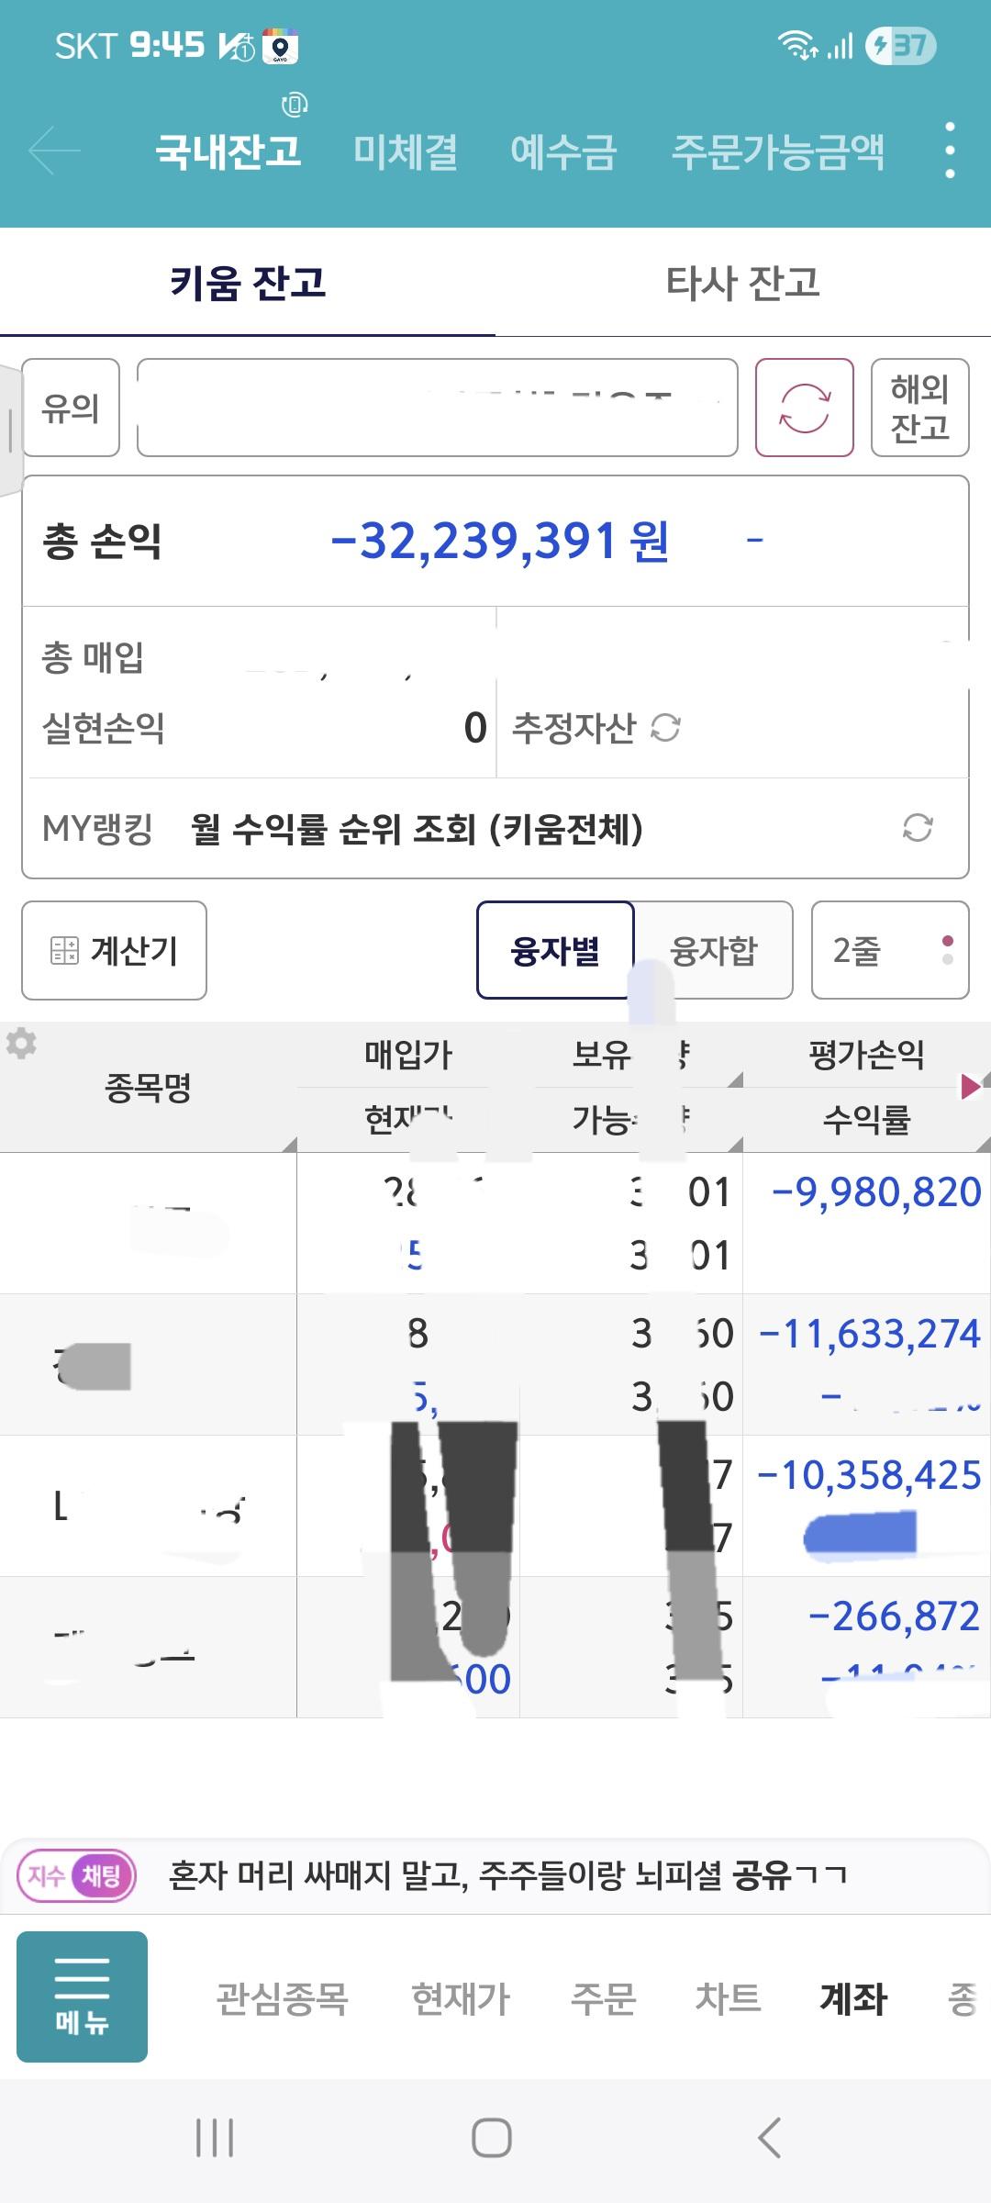Open the account selector field
This screenshot has height=2203, width=991.
(438, 408)
